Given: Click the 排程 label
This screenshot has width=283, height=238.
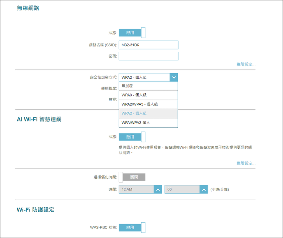Looking at the screenshot, I should [x=113, y=99].
